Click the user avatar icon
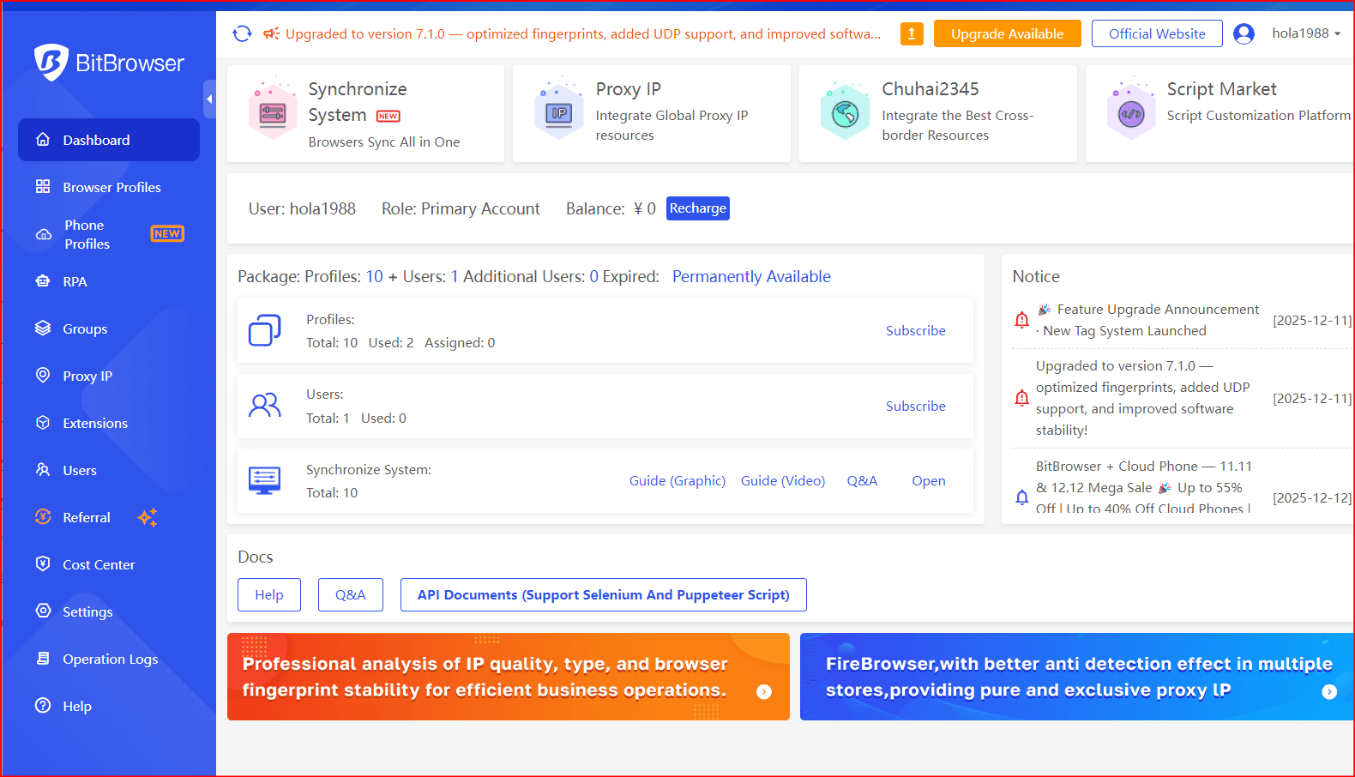The height and width of the screenshot is (777, 1355). (1243, 33)
